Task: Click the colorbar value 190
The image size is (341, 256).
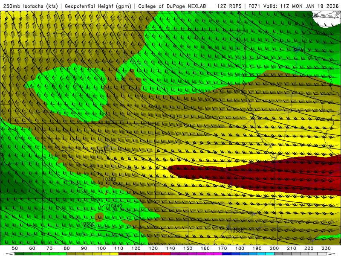Action: (257, 248)
